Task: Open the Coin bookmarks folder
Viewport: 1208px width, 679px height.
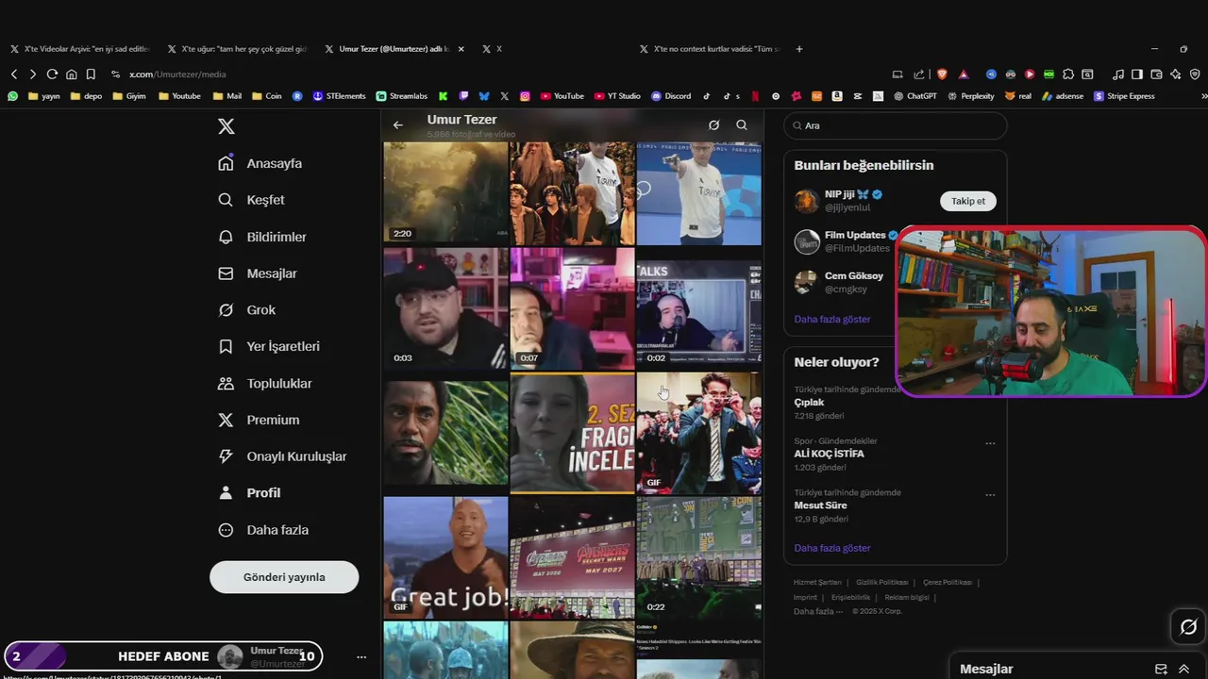Action: (266, 96)
